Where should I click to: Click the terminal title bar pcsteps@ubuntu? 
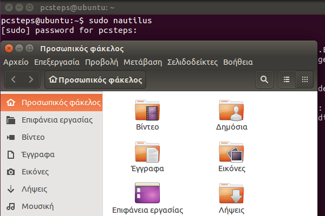[x=77, y=8]
